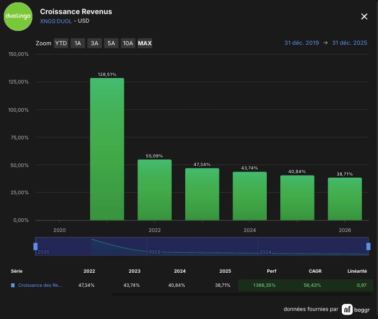This screenshot has height=319, width=378.
Task: Select the 43,74% growth bar
Action: tap(250, 196)
